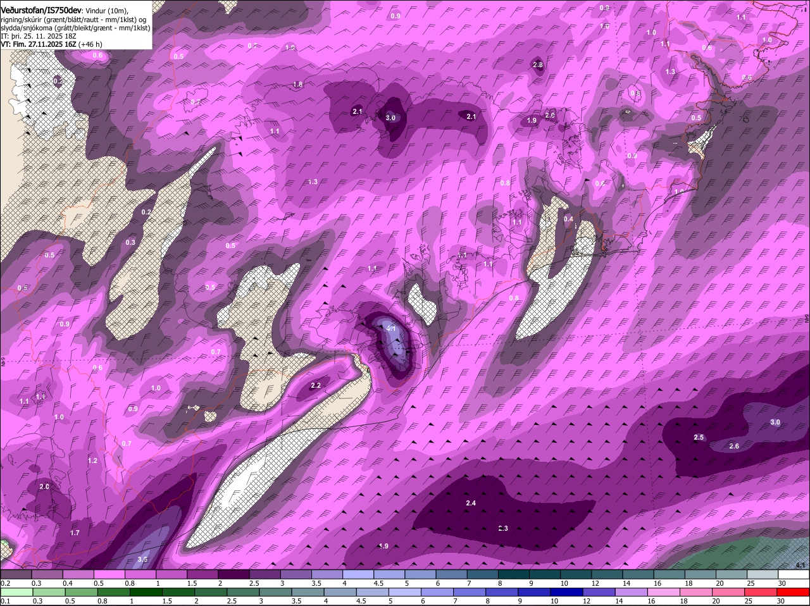Click the 1.2 map value
The width and height of the screenshot is (810, 606).
pyautogui.click(x=93, y=461)
